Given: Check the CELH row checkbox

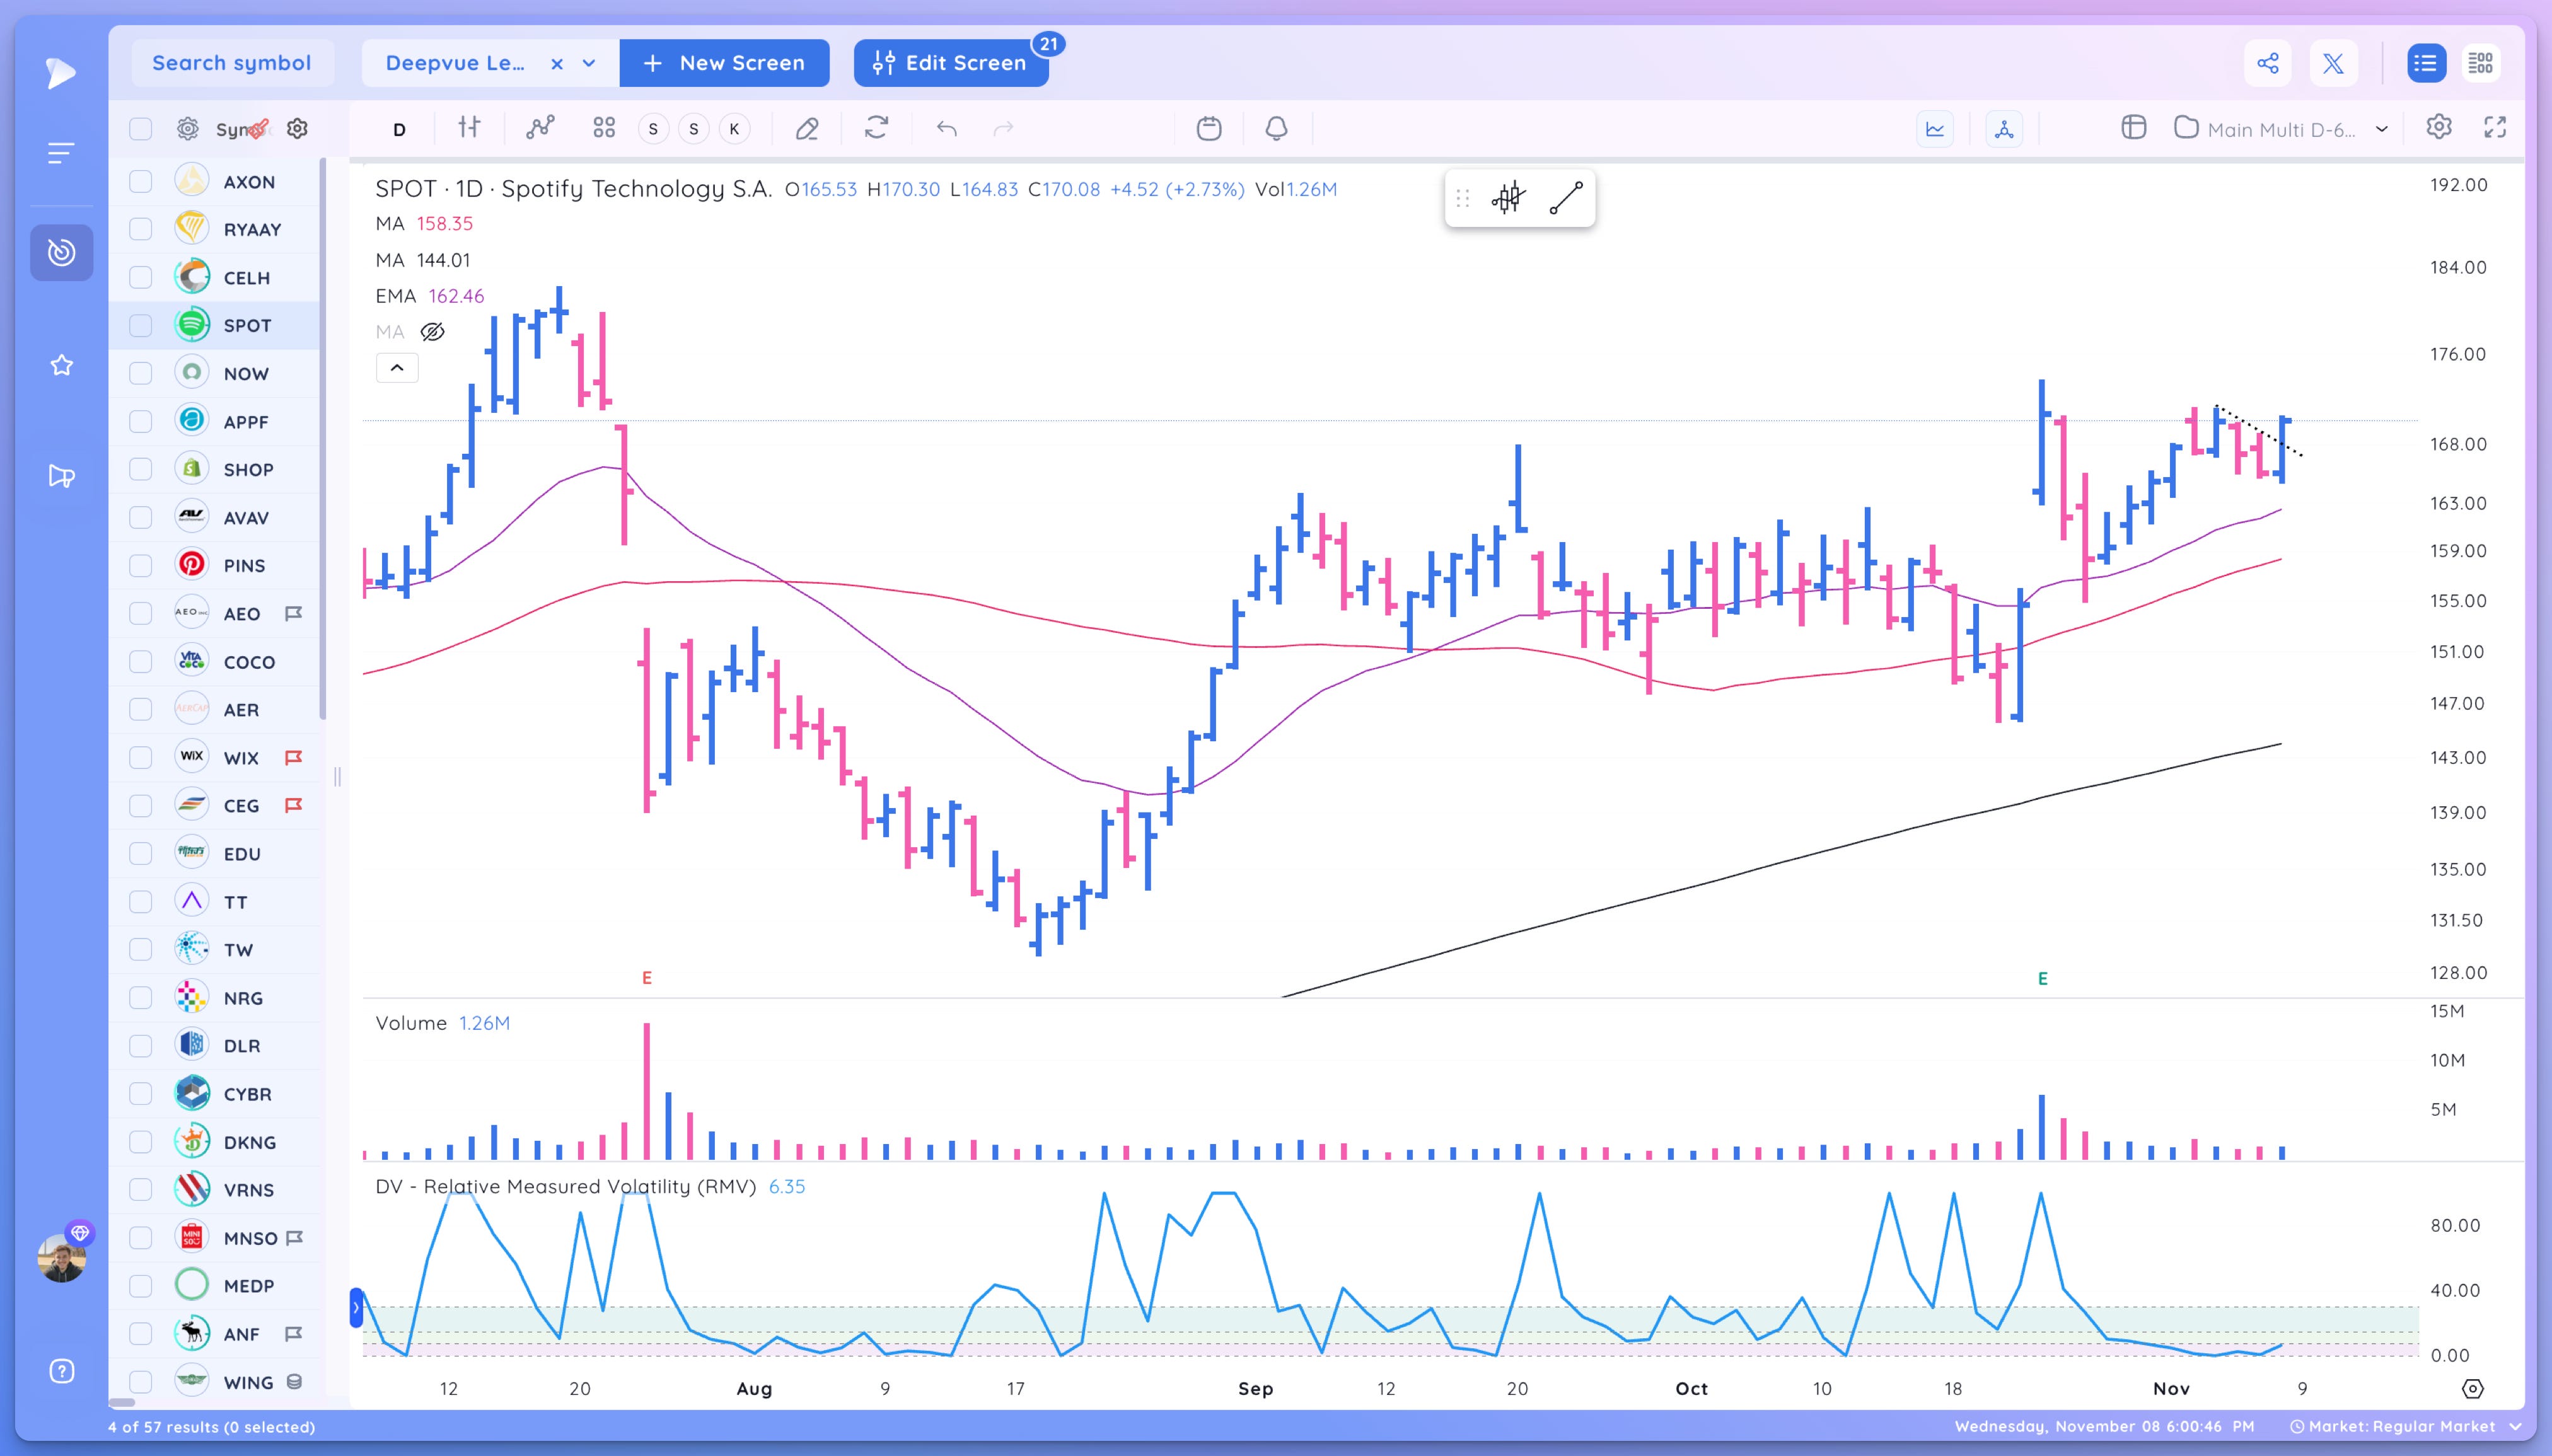Looking at the screenshot, I should 141,277.
